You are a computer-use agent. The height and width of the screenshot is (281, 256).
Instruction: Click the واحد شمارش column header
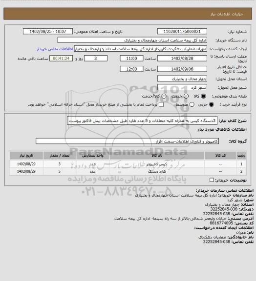tap(93, 156)
